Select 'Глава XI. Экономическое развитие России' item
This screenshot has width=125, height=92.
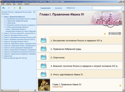[19, 52]
